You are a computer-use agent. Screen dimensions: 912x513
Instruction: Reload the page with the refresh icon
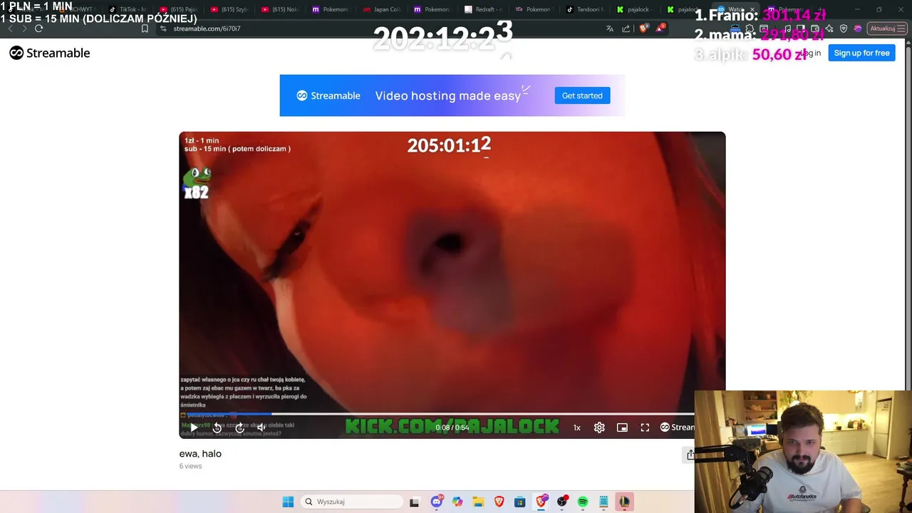click(x=38, y=28)
